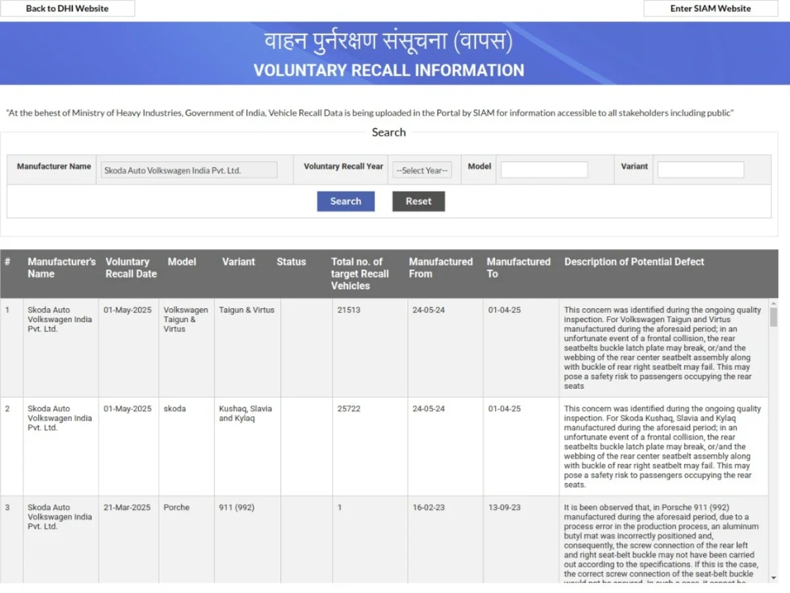Click the Back to DHI Website button
790x593 pixels.
pos(67,9)
